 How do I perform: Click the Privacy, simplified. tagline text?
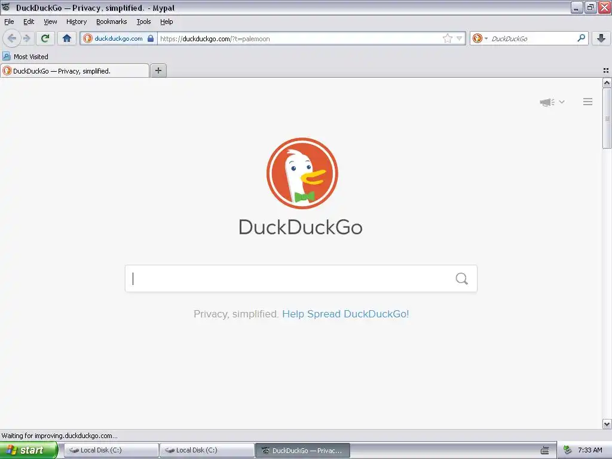pos(235,314)
